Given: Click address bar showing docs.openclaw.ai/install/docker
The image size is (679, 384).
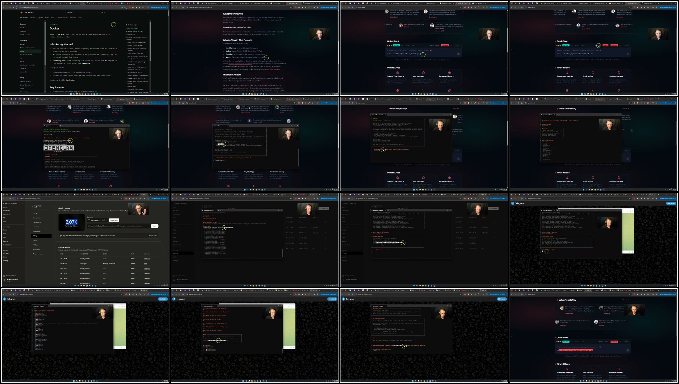Looking at the screenshot, I should (x=72, y=7).
